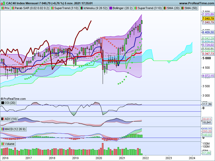Click the ADX value 20,611 label

[x=207, y=119]
